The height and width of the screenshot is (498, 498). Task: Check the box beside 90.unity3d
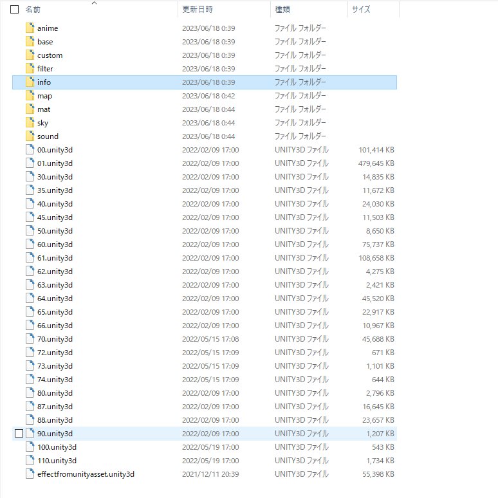(19, 434)
